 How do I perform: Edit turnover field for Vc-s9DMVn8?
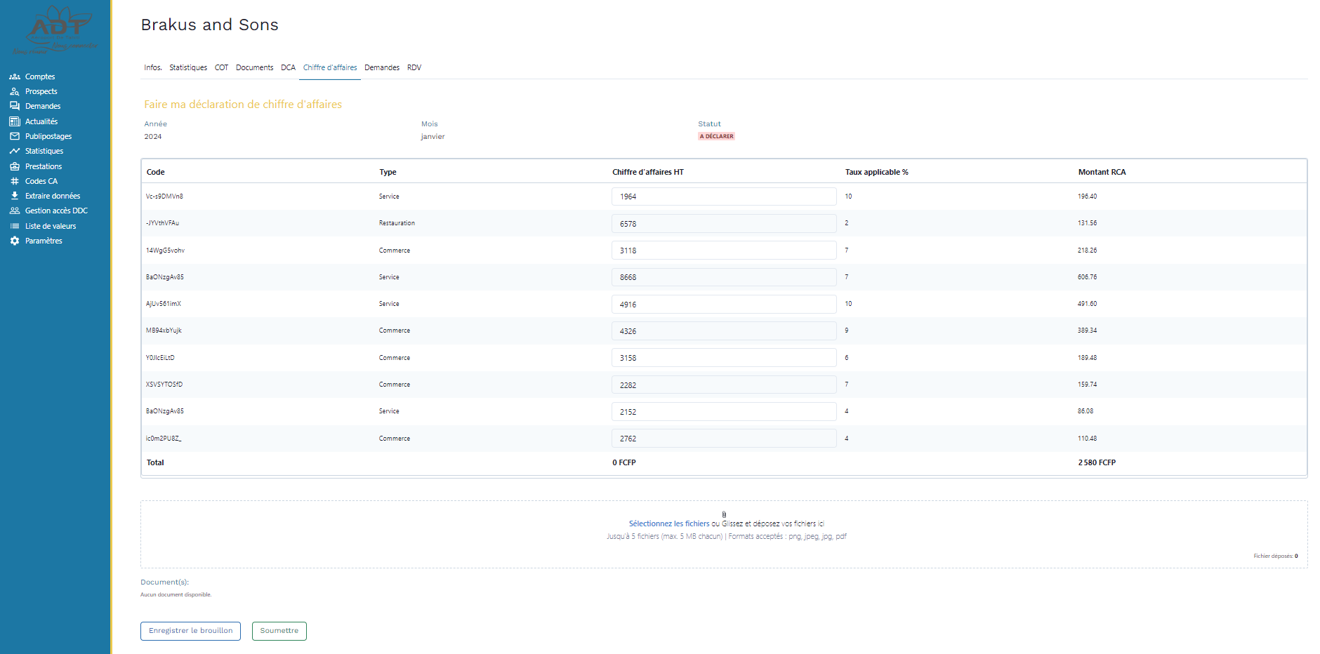pos(724,196)
